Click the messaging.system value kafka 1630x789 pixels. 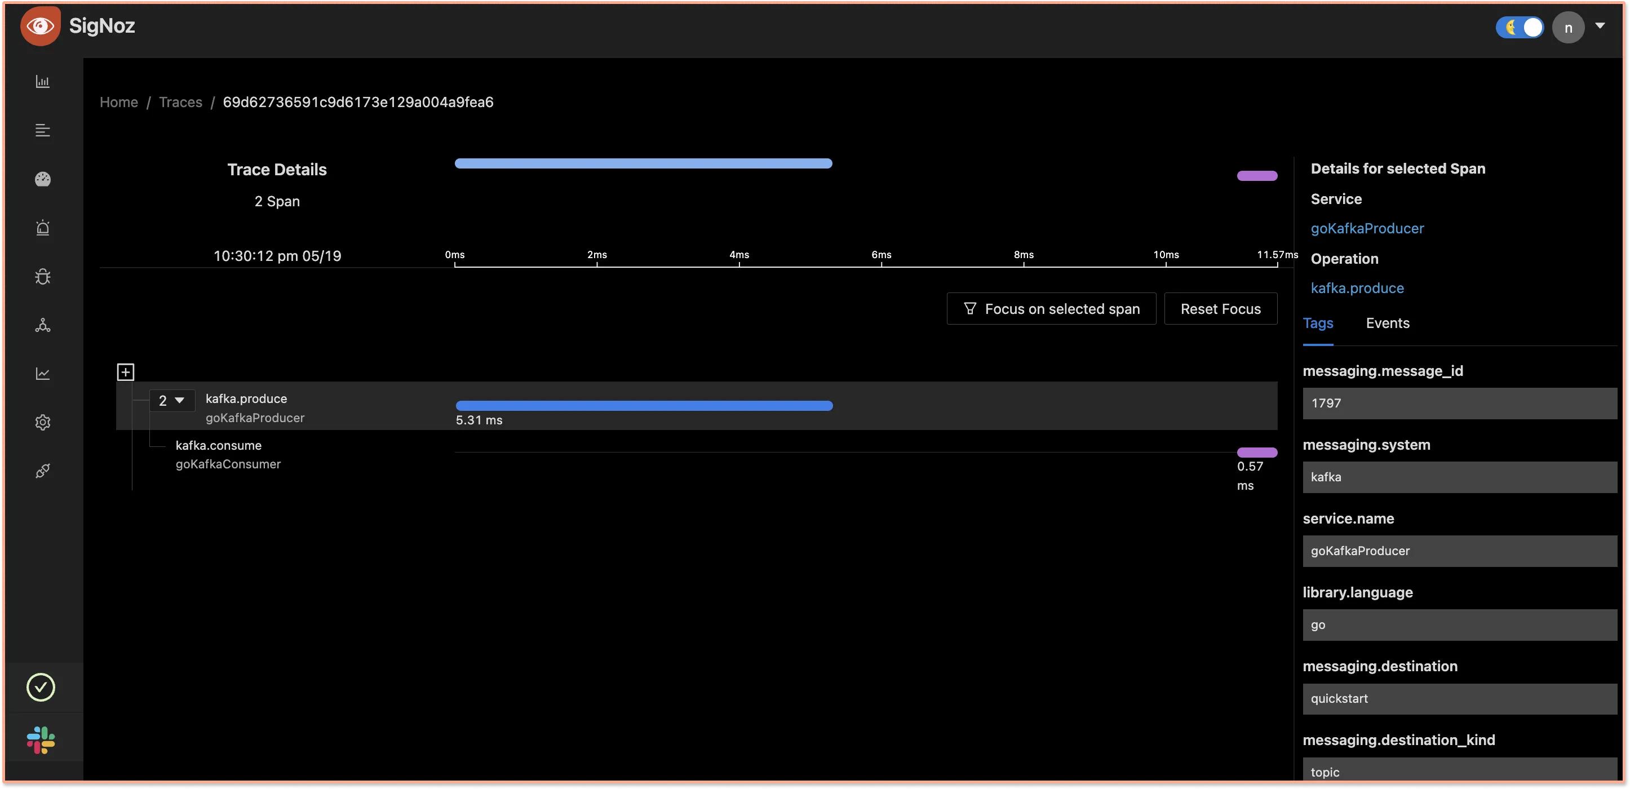pyautogui.click(x=1459, y=477)
